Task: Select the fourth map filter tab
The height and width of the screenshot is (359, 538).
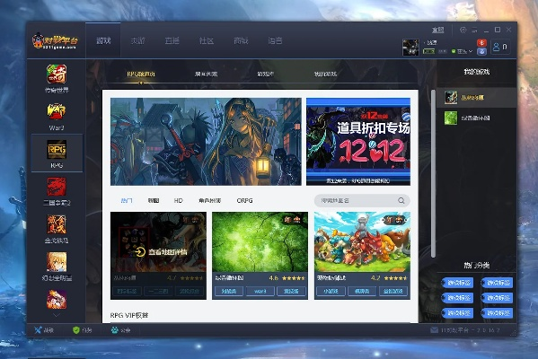Action: pyautogui.click(x=209, y=200)
